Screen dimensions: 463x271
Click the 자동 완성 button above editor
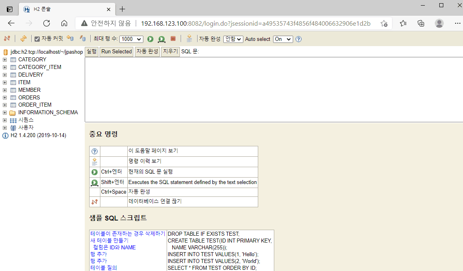pos(147,52)
